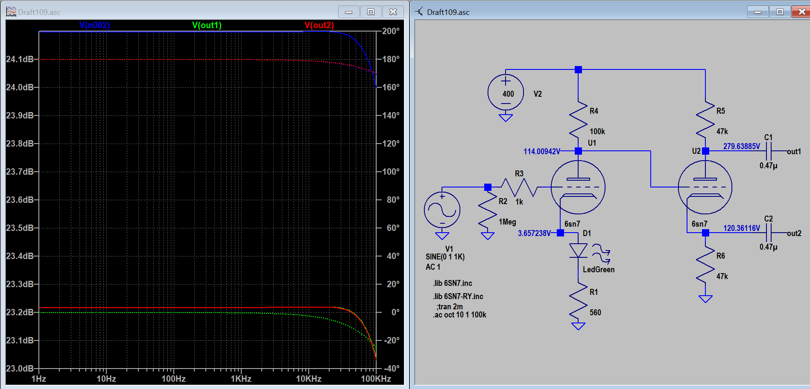Viewport: 810px width, 389px height.
Task: Select resistor R6 47k symbol
Action: coord(705,265)
